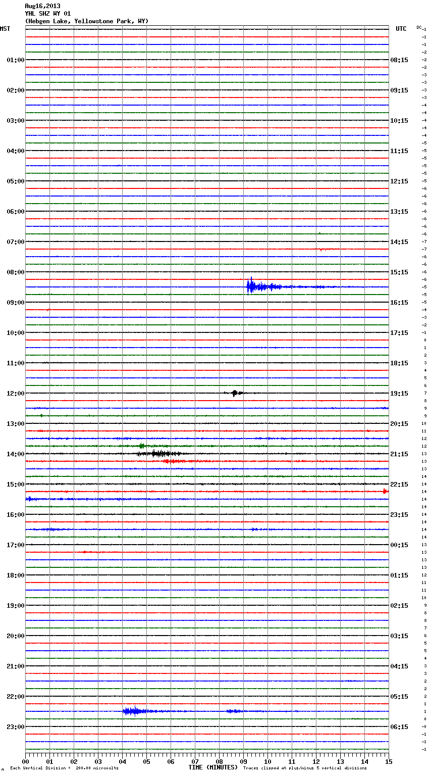Viewport: 429px width, 775px height.
Task: Select the 01:00 MST row label
Action: (15, 60)
